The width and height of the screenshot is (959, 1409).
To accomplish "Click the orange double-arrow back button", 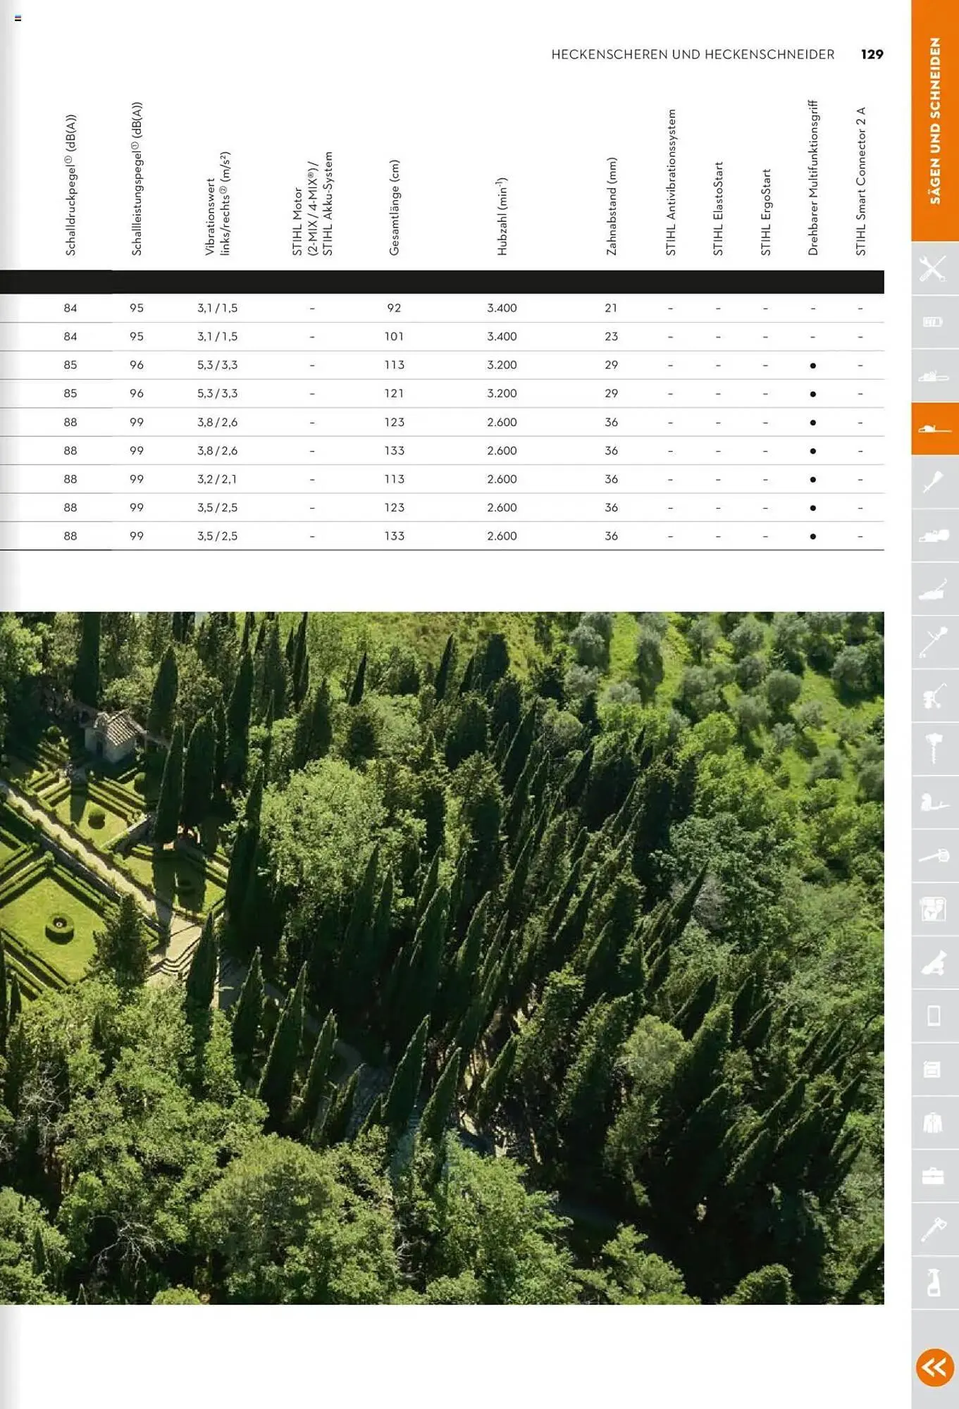I will (935, 1367).
